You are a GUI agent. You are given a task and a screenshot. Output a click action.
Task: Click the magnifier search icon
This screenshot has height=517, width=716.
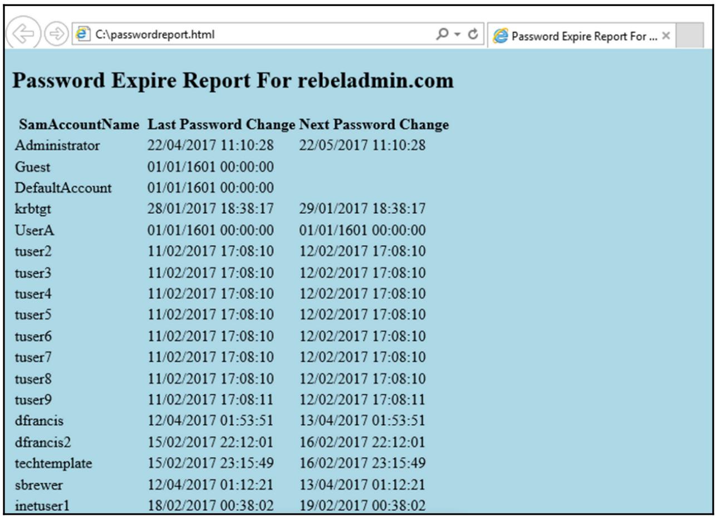click(x=442, y=34)
